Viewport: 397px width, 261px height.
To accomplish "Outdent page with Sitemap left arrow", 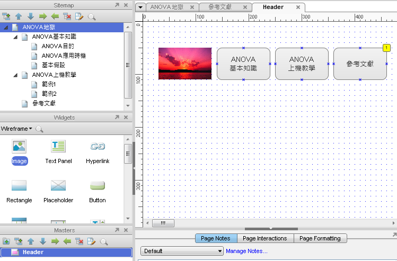I will pyautogui.click(x=55, y=17).
